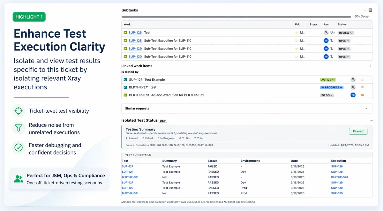Click the test type icon beside BLKTHR-371 test

(125, 87)
